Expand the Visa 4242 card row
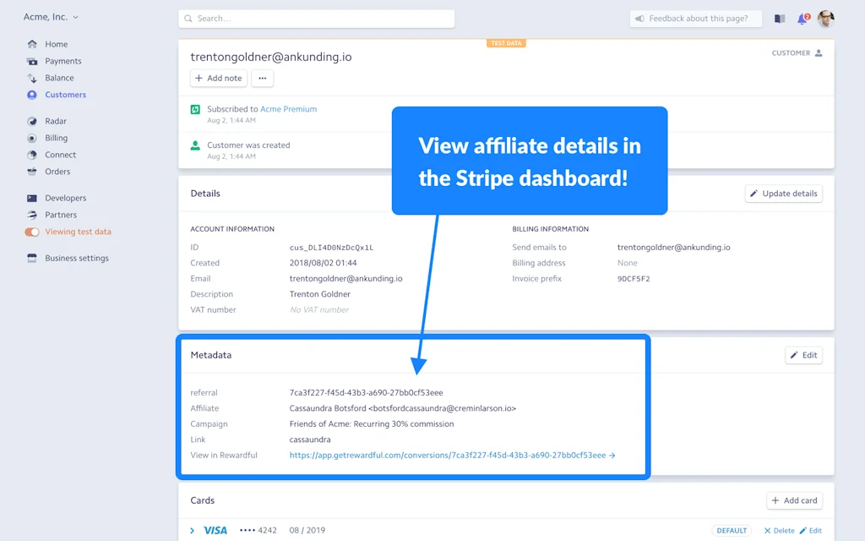865x541 pixels. pyautogui.click(x=193, y=531)
